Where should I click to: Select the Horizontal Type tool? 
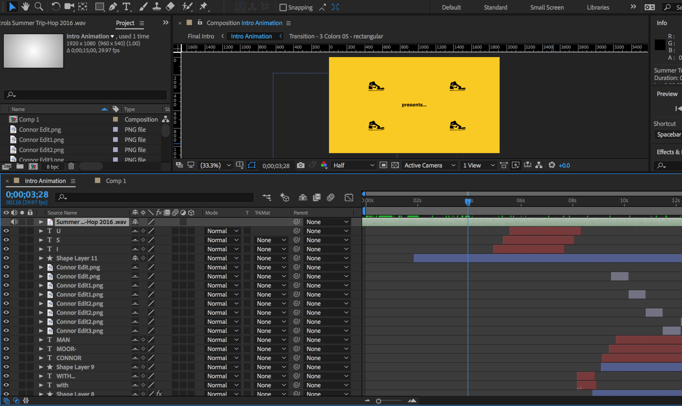[126, 7]
